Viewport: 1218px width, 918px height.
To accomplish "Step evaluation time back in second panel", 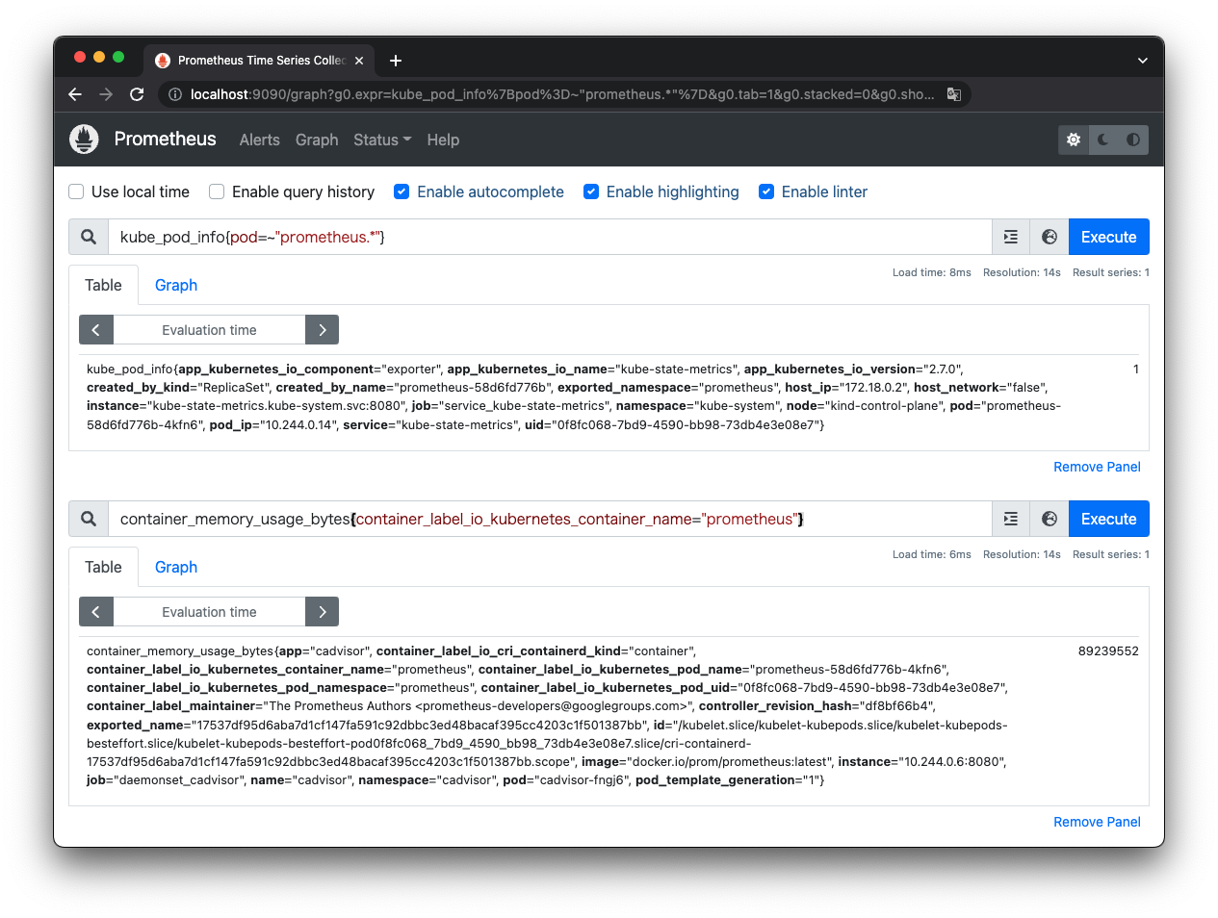I will [x=96, y=612].
